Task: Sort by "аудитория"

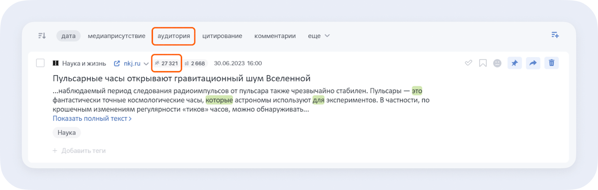Action: 173,36
